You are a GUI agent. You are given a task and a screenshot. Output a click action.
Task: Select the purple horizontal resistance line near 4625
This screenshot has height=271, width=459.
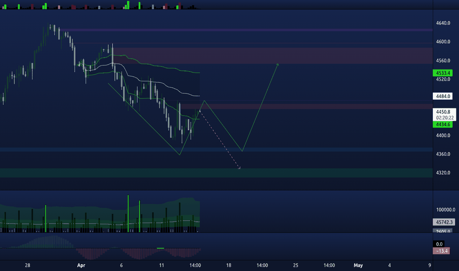coord(246,30)
